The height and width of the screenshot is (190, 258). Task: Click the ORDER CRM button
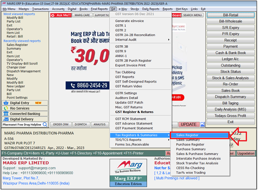click(61, 124)
